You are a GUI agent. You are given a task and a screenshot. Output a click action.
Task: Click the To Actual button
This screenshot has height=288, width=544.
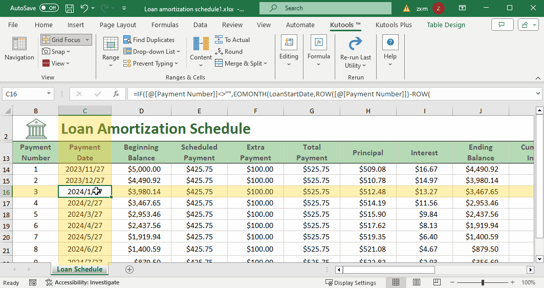click(x=232, y=40)
